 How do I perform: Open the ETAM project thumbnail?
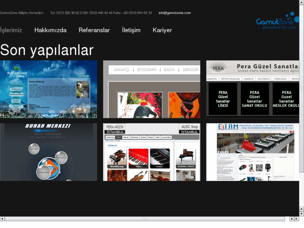[x=253, y=152]
